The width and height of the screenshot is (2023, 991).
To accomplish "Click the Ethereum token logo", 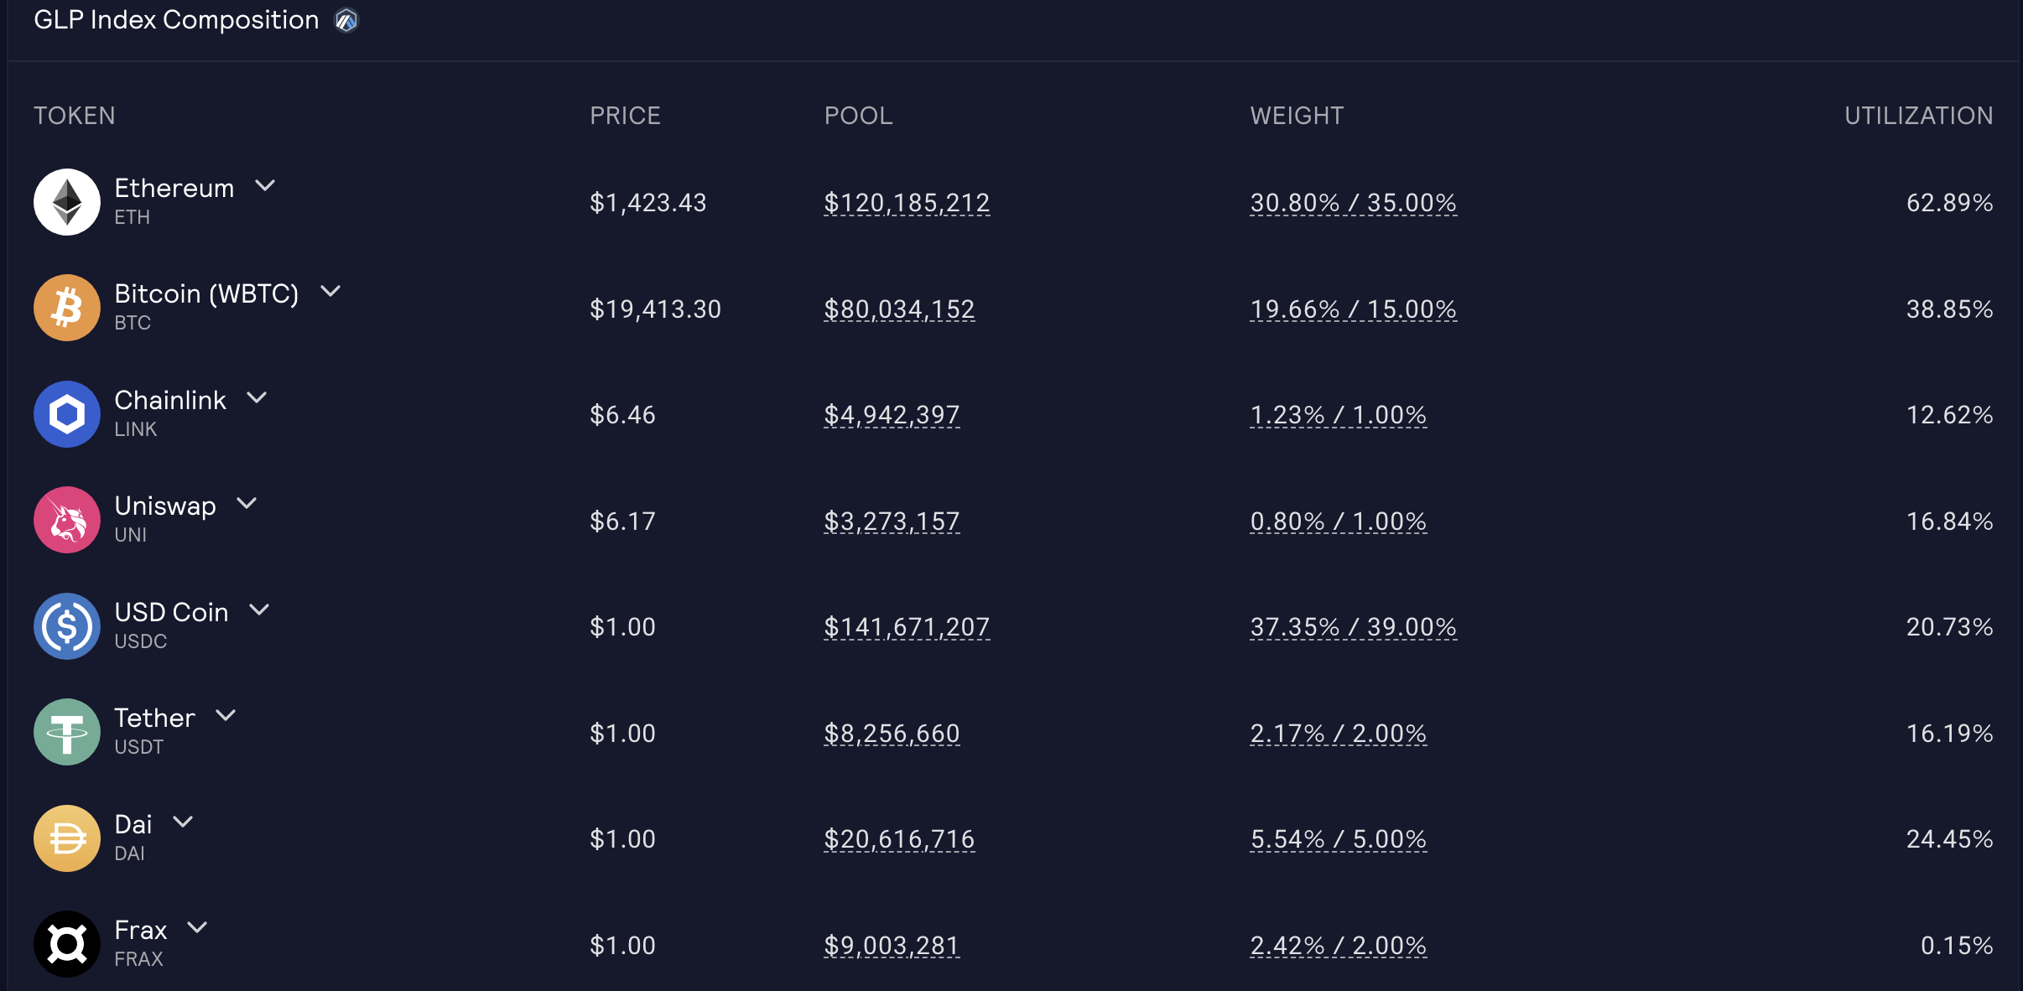I will (x=67, y=201).
